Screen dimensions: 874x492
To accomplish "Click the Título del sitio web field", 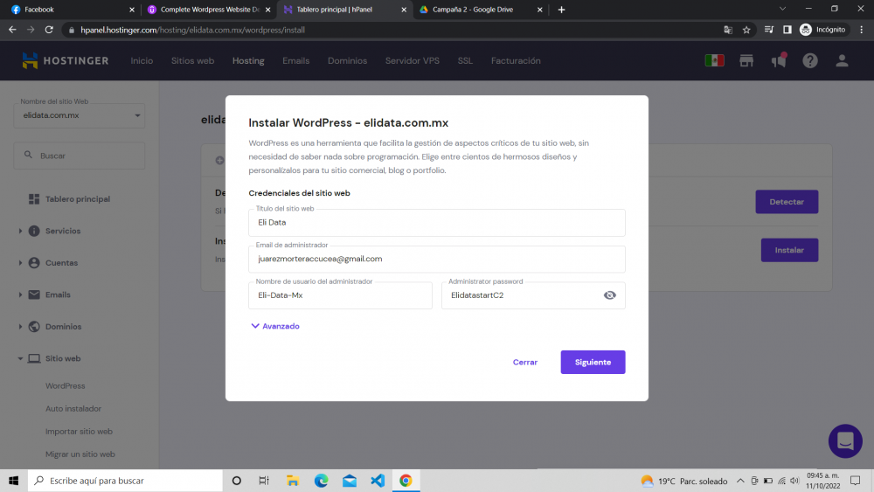I will pos(436,222).
